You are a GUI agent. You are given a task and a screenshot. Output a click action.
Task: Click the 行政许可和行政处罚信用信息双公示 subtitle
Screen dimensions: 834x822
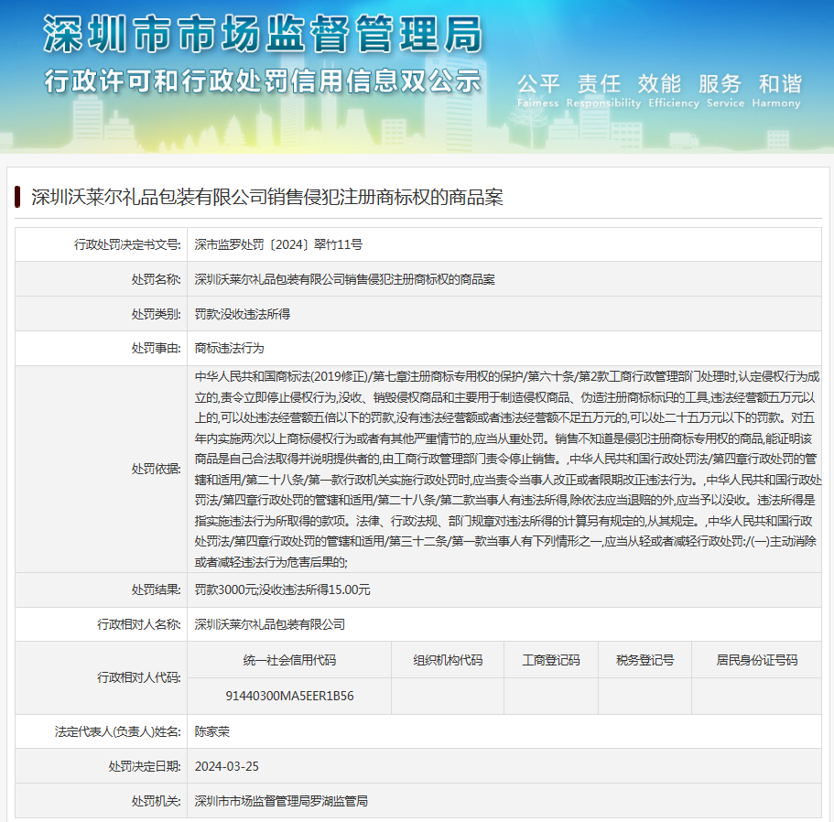coord(262,80)
